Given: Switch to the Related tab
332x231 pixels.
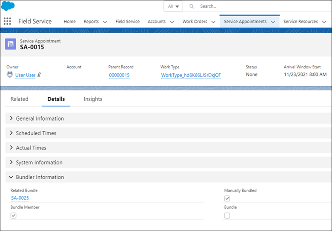Looking at the screenshot, I should point(19,99).
